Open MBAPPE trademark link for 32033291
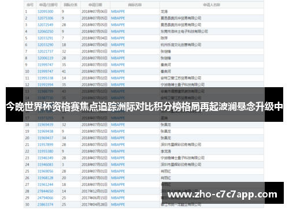The width and height of the screenshot is (289, 209). [118, 38]
